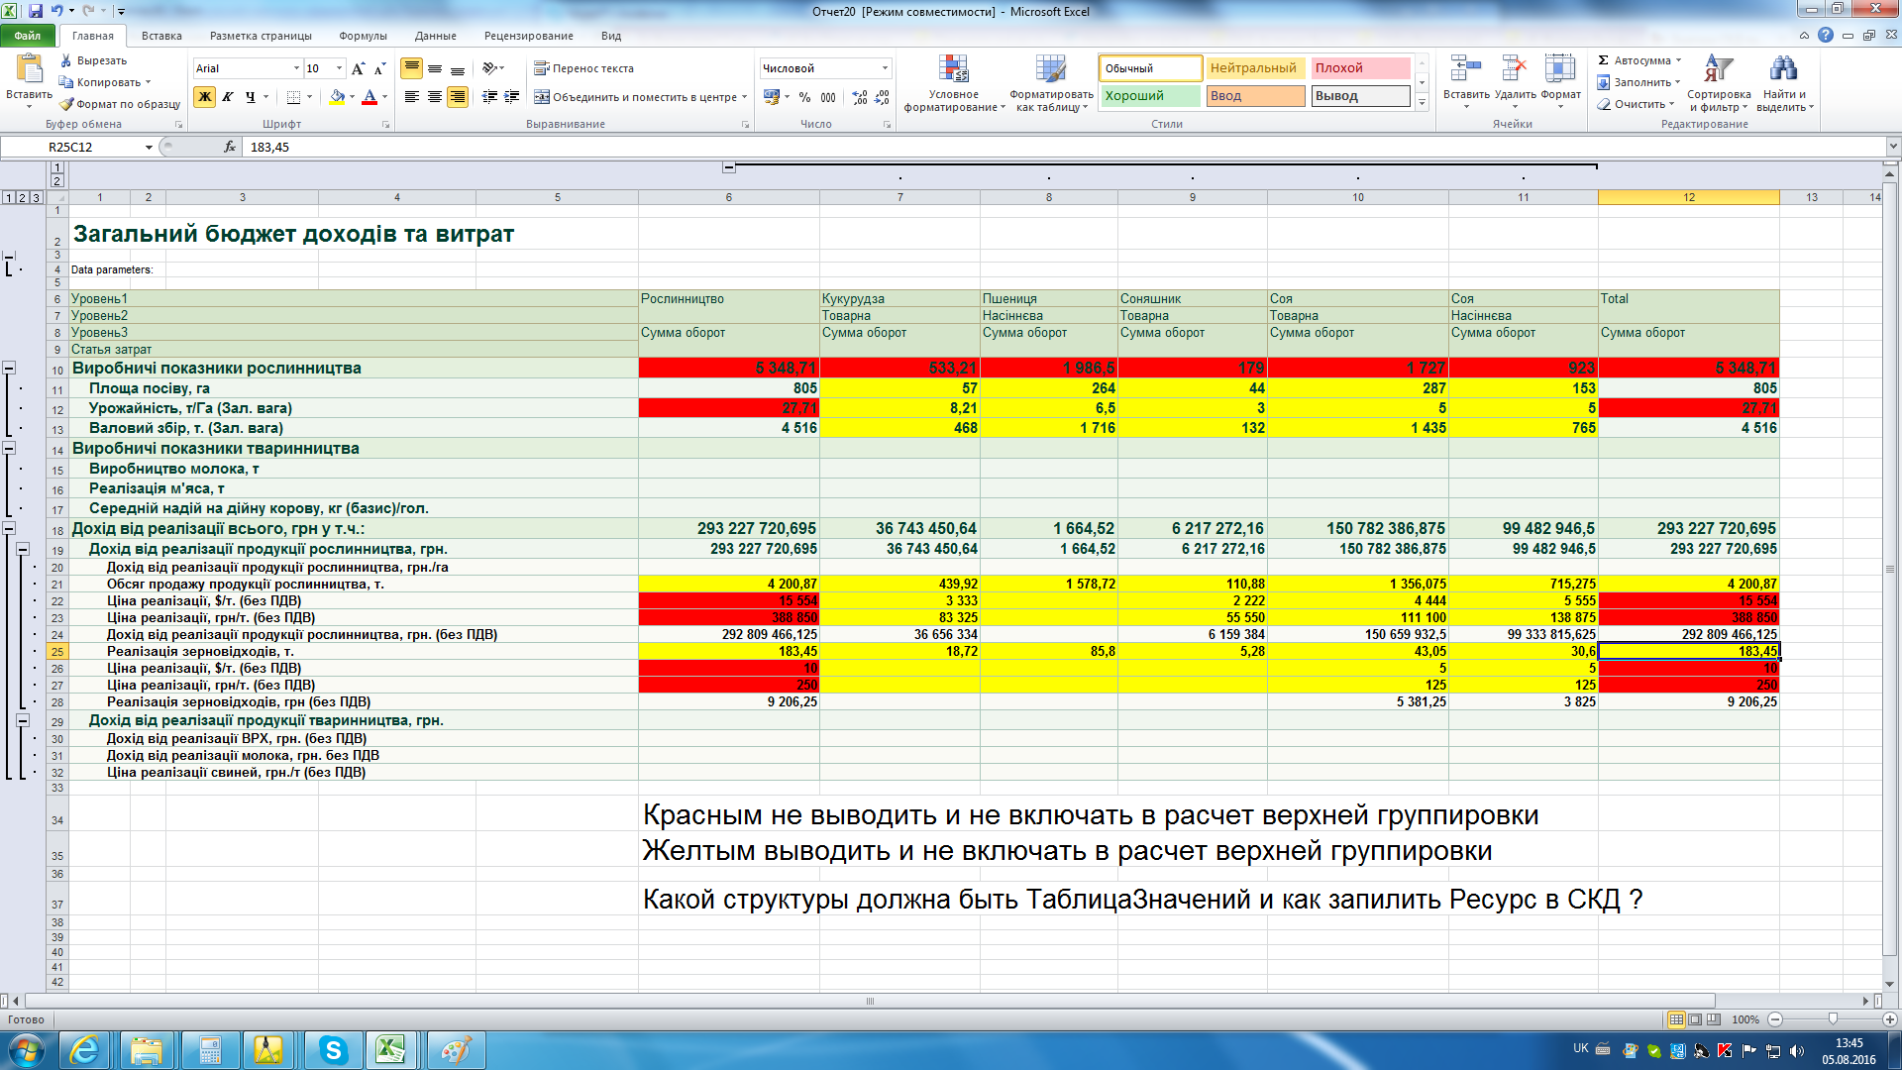
Task: Expand Merge and Center options arrow
Action: (744, 97)
